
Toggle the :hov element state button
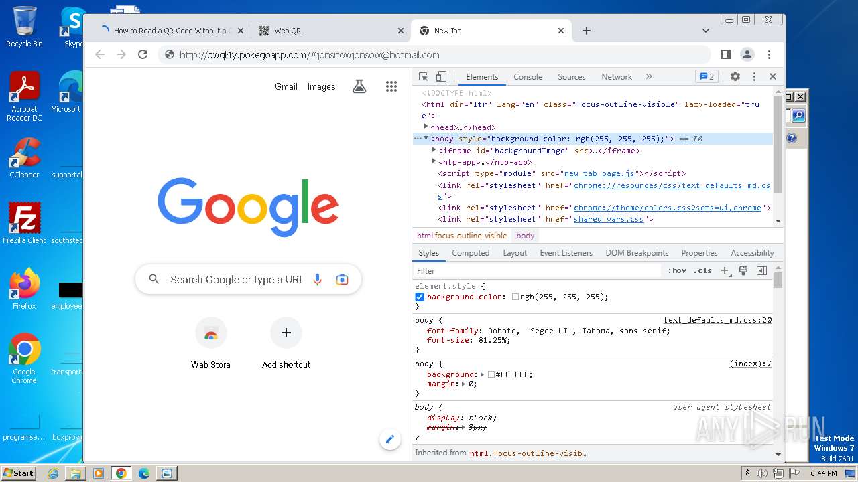coord(677,270)
